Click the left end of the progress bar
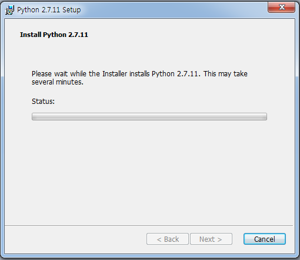Screen dimensions: 300x260 (34, 117)
